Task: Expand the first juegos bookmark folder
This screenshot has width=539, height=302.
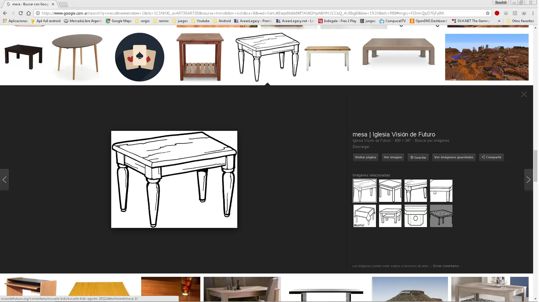Action: [x=180, y=21]
